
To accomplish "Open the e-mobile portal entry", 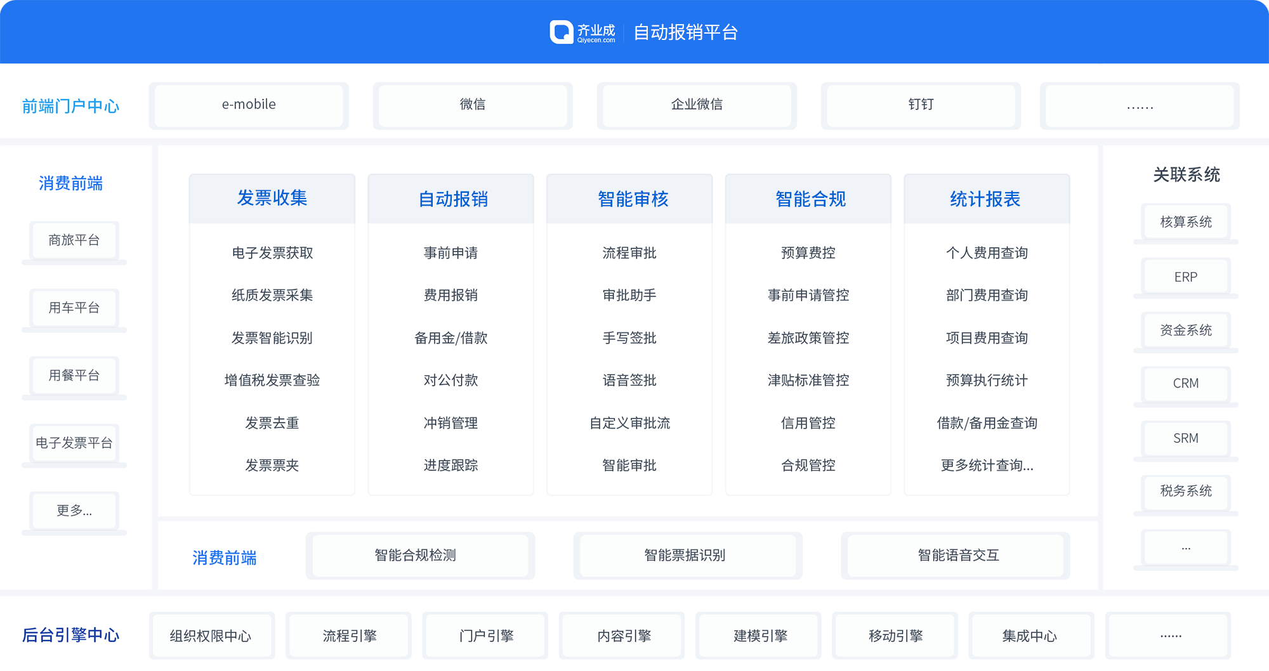I will [x=248, y=105].
